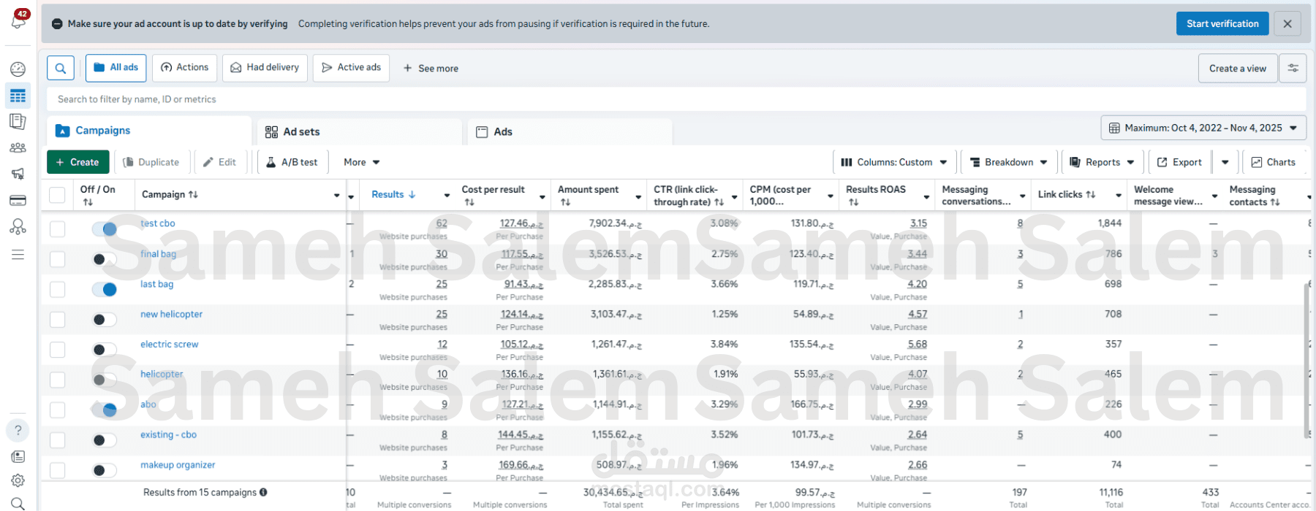This screenshot has height=511, width=1316.
Task: Sort by the Campaign column arrows icon
Action: point(193,195)
